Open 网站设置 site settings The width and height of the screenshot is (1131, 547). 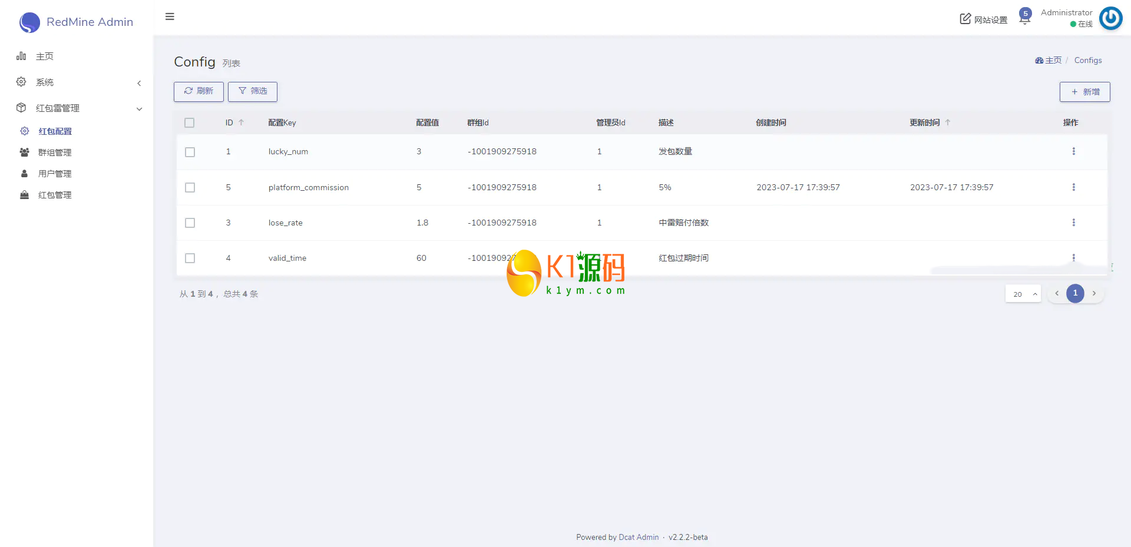[x=984, y=19]
